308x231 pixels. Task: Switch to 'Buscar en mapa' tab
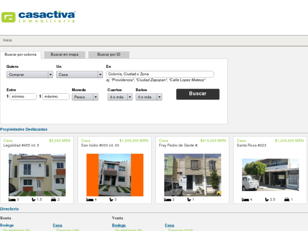65,55
